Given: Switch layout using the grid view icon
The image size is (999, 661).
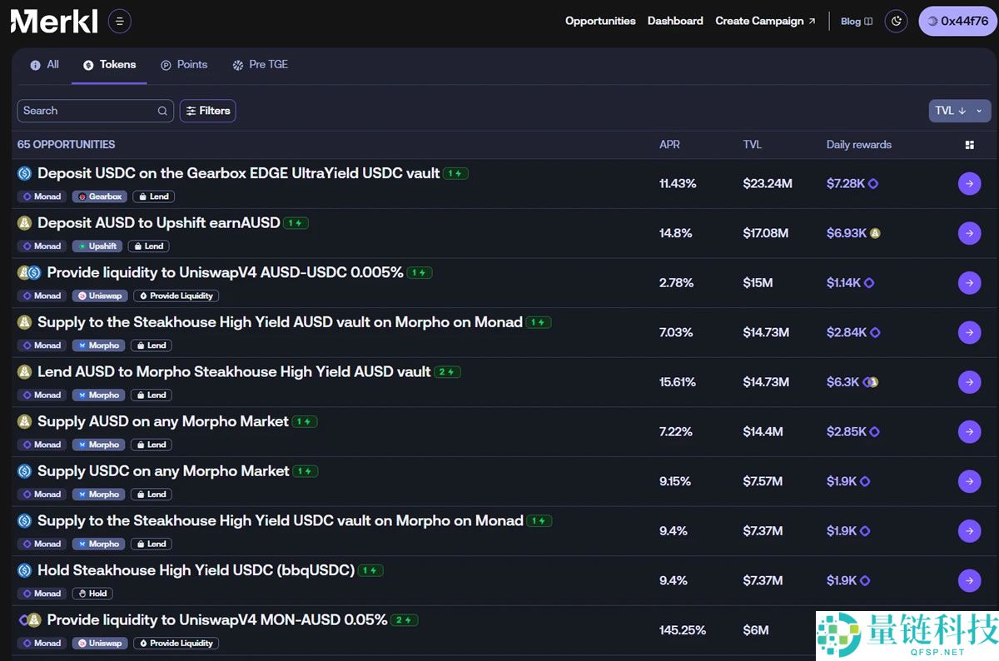Looking at the screenshot, I should pos(969,145).
